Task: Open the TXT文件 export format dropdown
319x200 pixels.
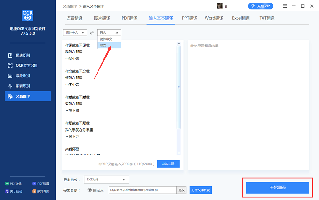Action: [x=106, y=179]
